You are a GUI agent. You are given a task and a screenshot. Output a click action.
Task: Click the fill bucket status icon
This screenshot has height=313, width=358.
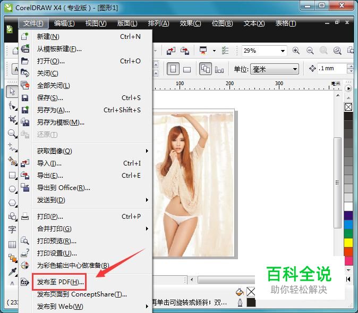[239, 292]
